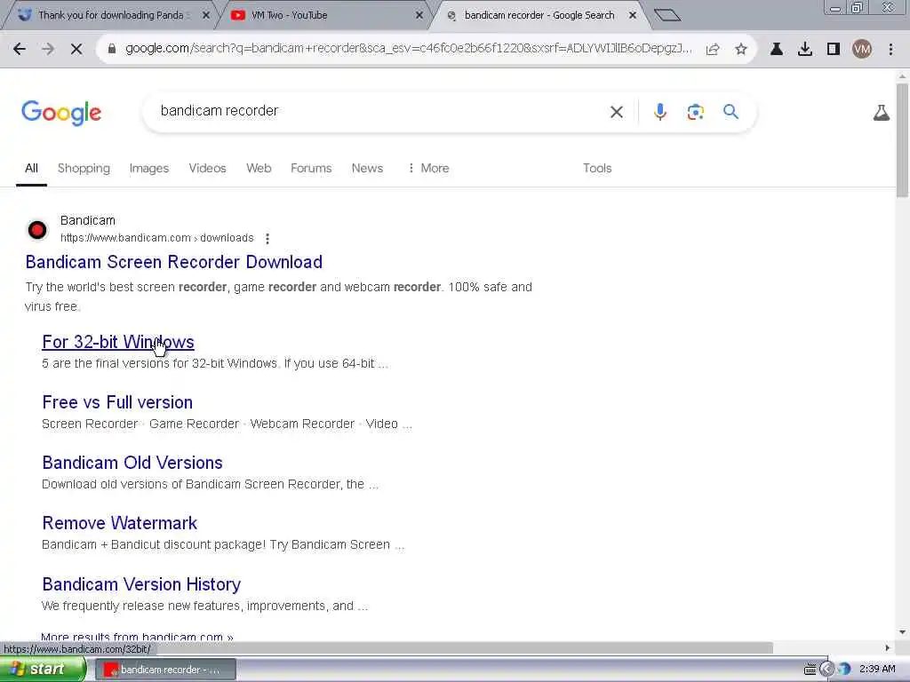The width and height of the screenshot is (910, 682).
Task: Start voice search with the microphone
Action: coord(660,111)
